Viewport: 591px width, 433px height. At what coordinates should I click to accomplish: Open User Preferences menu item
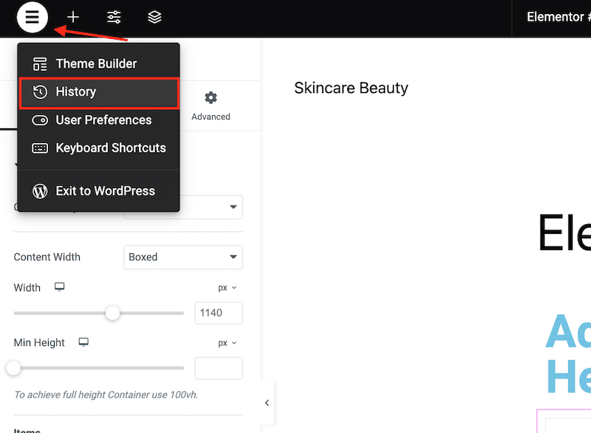click(x=98, y=120)
